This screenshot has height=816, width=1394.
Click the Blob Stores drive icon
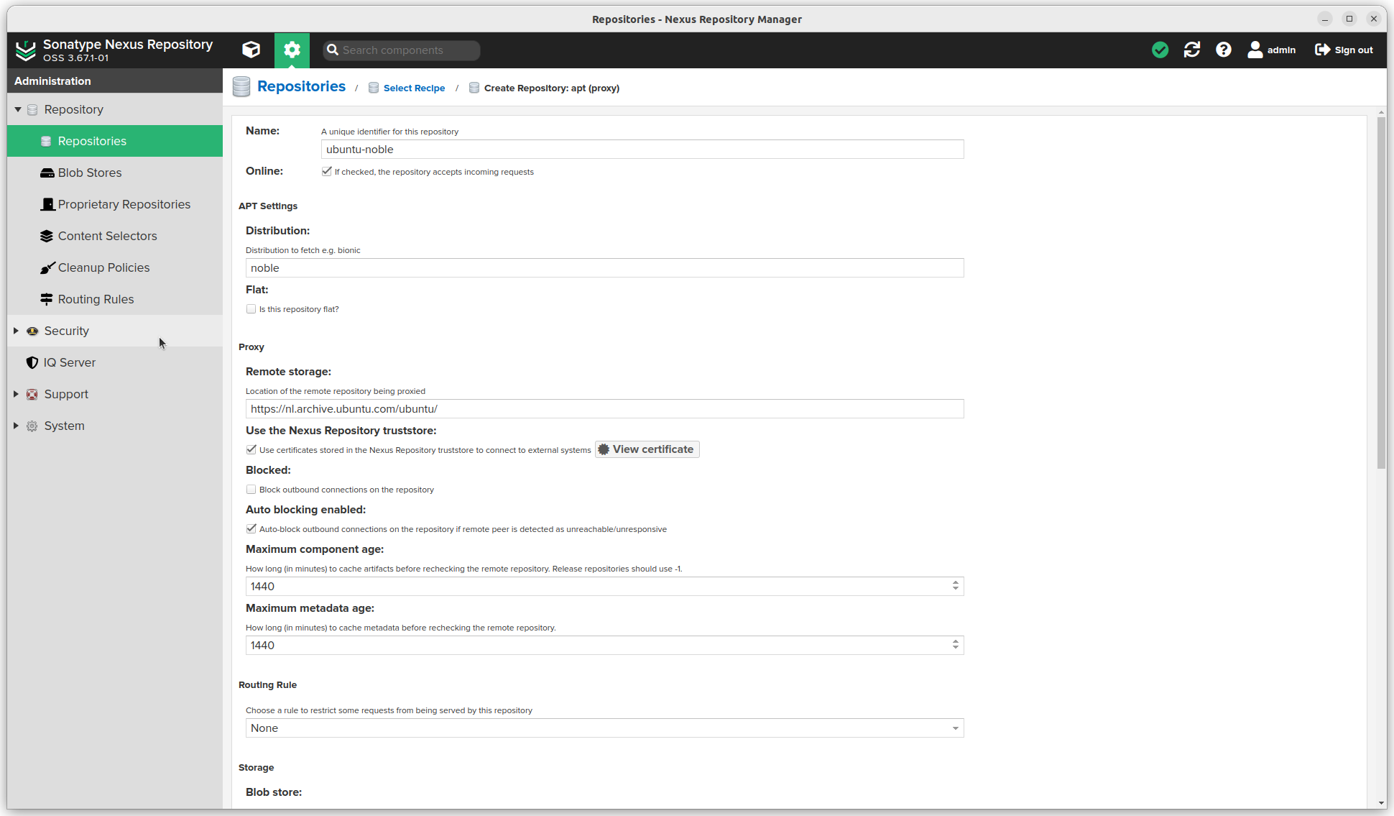coord(47,173)
